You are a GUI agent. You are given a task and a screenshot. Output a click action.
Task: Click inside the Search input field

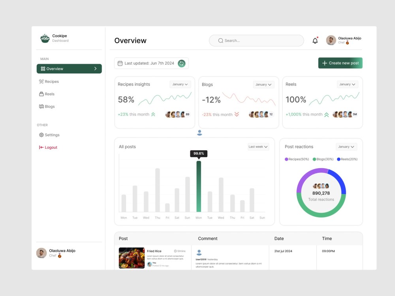click(x=256, y=41)
